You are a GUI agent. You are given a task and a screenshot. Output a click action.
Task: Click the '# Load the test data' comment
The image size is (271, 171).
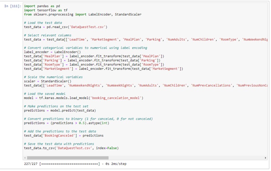[x=43, y=23]
